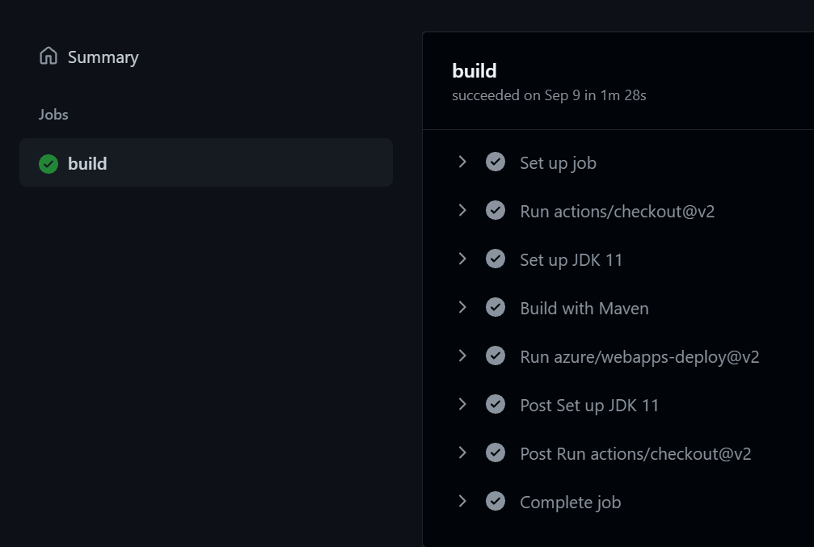The image size is (814, 547).
Task: Click the check icon next to Set up job
Action: pyautogui.click(x=496, y=162)
